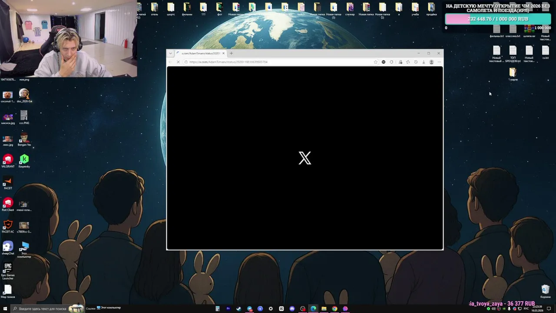Open Google Chrome from the taskbar
This screenshot has width=556, height=313.
(334, 309)
